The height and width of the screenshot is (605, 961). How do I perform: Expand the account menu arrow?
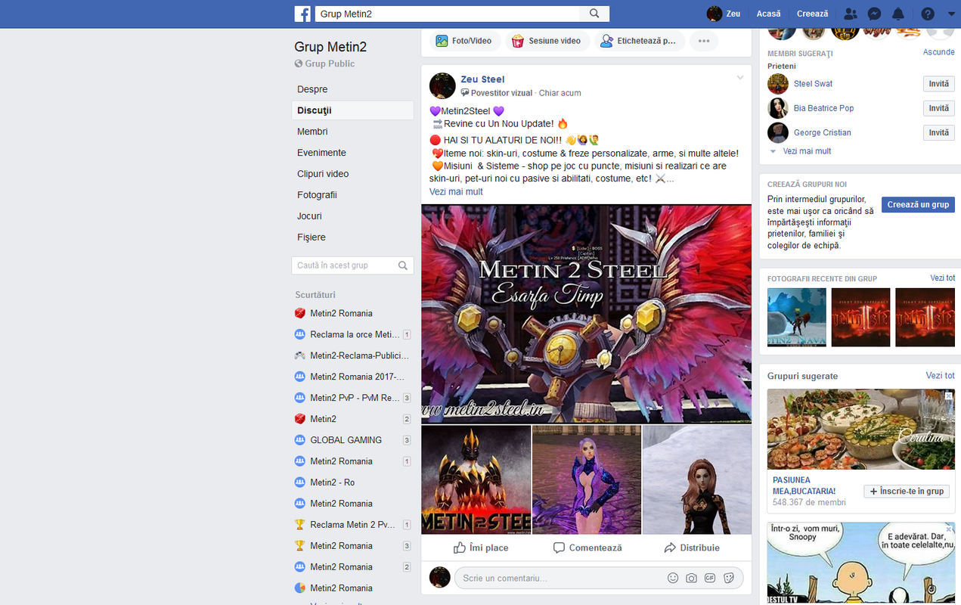951,14
